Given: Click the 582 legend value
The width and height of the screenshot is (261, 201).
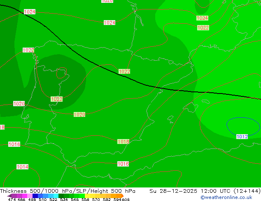Looking at the screenshot, I should click(107, 199).
